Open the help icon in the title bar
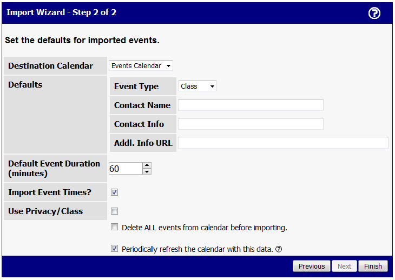395x280 pixels. point(374,13)
